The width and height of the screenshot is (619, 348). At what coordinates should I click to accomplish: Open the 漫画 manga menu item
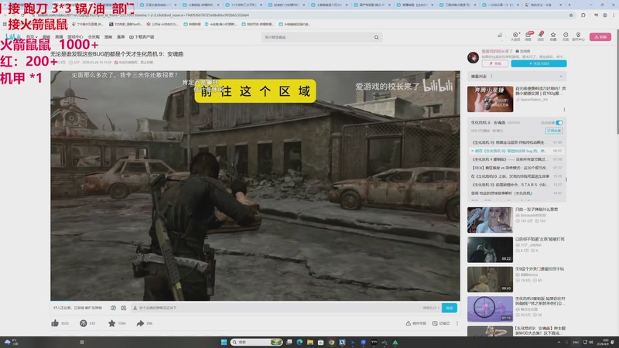pos(108,36)
